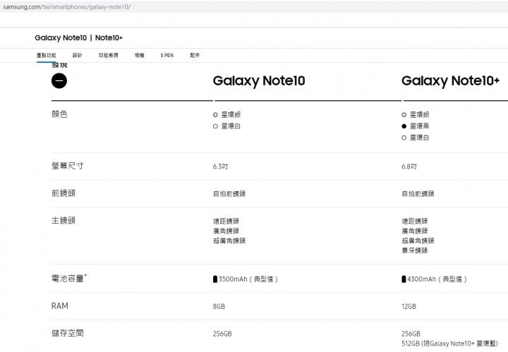Click the 景深鏡頭 entry under Galaxy Note10+
This screenshot has width=508, height=352.
click(415, 250)
